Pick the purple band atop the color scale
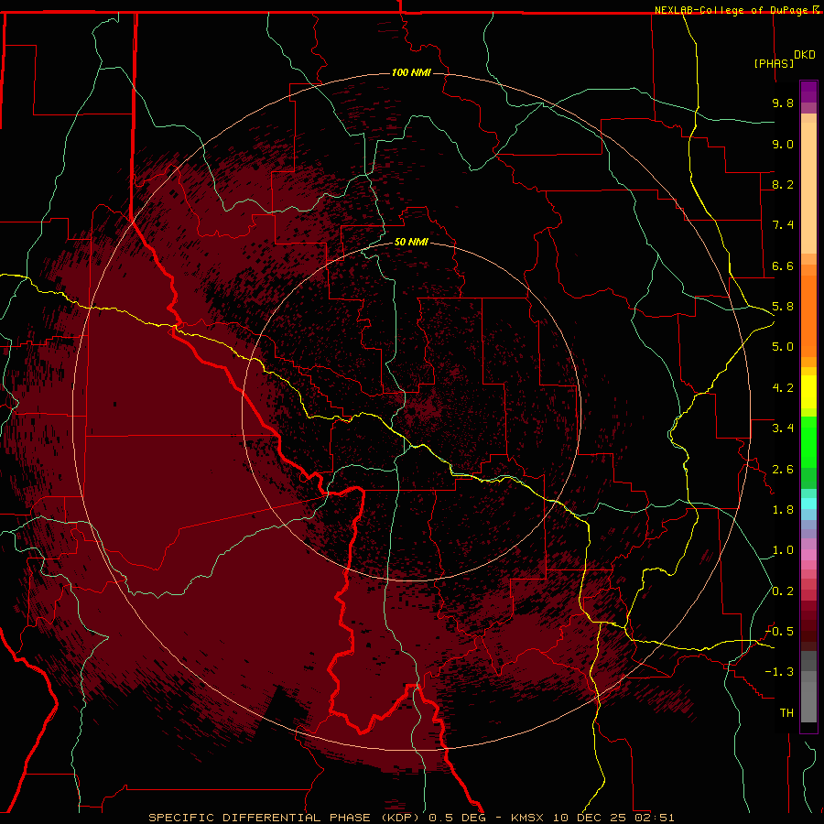Image resolution: width=824 pixels, height=824 pixels. 808,92
